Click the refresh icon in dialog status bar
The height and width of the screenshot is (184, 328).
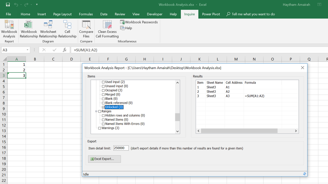coord(304,174)
